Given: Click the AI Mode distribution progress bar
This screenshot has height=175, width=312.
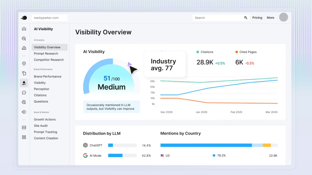Looking at the screenshot, I should click(122, 156).
